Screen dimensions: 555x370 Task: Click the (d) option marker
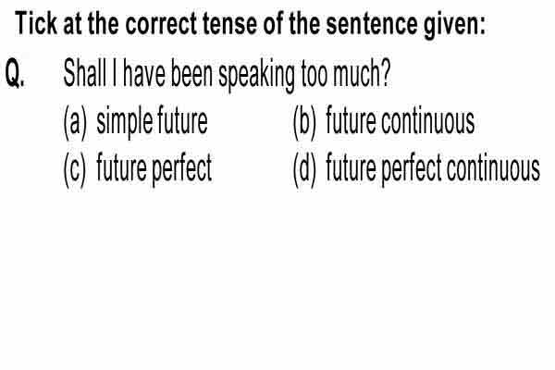pos(304,169)
